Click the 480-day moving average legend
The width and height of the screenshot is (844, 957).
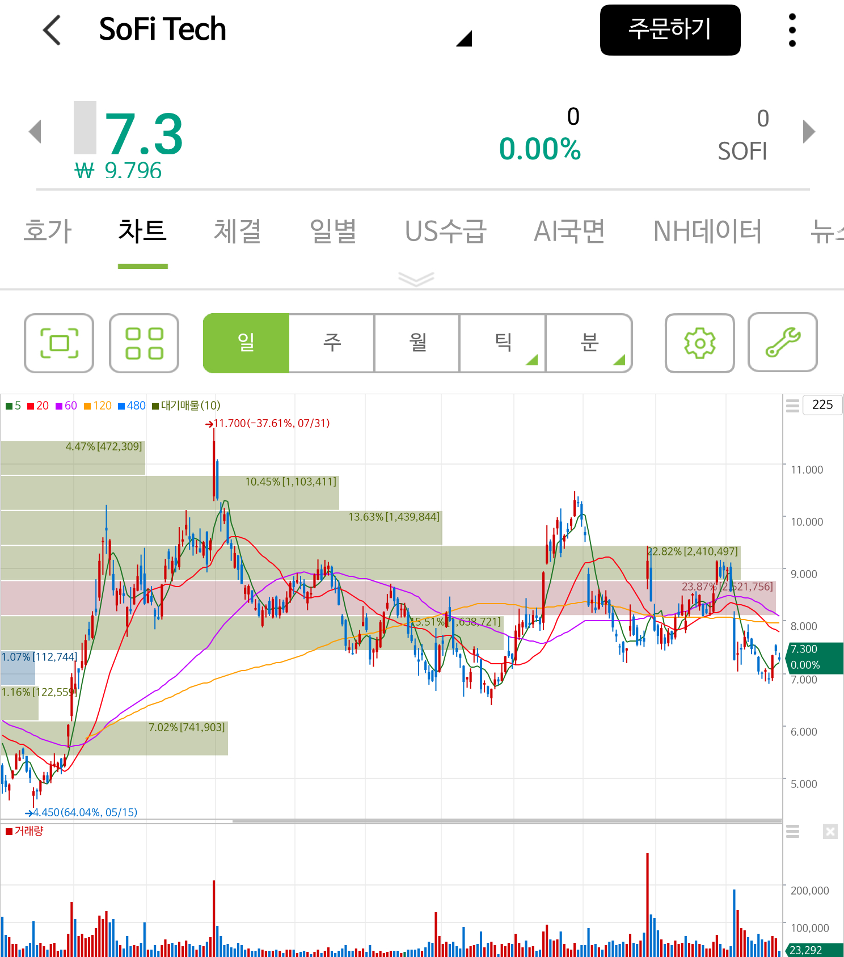point(132,406)
